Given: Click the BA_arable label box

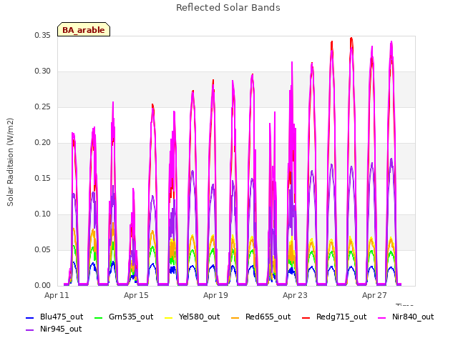Looking at the screenshot, I should [84, 29].
